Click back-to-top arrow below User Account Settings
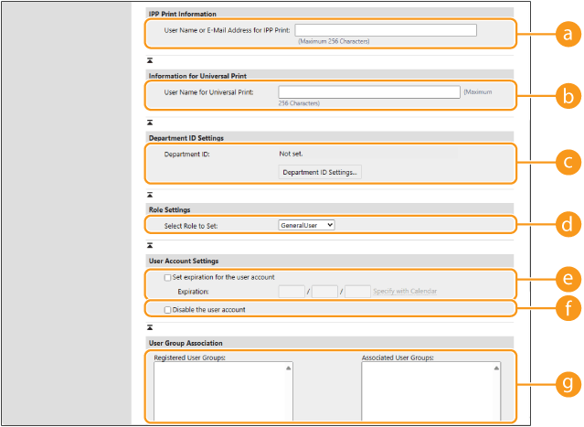This screenshot has height=427, width=584. coord(151,327)
